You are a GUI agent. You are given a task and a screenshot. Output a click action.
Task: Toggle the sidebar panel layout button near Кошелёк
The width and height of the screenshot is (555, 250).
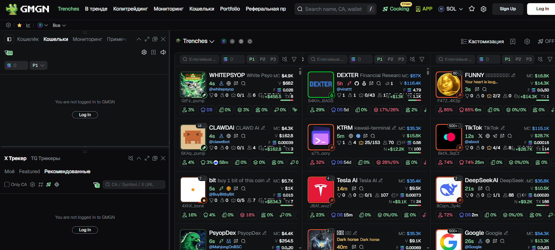(x=9, y=39)
